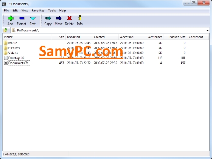Select the Videos folder name
The height and width of the screenshot is (159, 212).
click(x=13, y=53)
